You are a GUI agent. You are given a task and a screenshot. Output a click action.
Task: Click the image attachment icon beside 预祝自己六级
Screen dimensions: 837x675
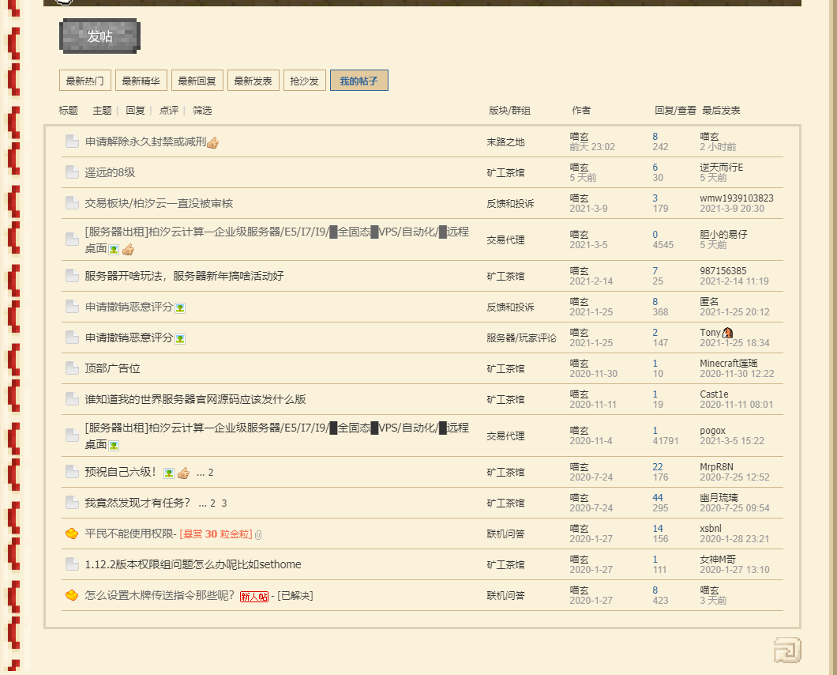point(168,473)
